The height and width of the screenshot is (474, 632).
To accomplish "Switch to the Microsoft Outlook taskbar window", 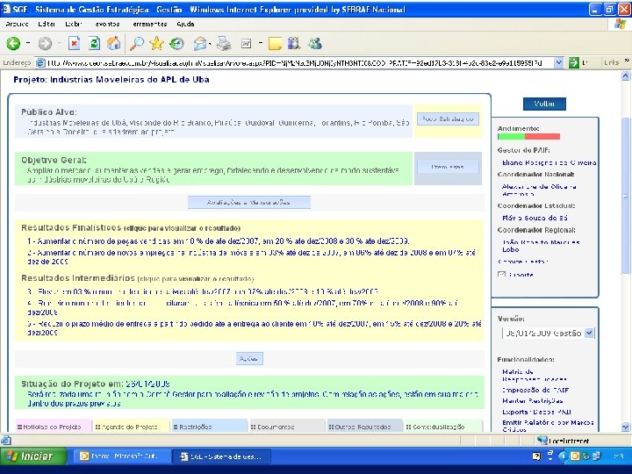I will 121,456.
